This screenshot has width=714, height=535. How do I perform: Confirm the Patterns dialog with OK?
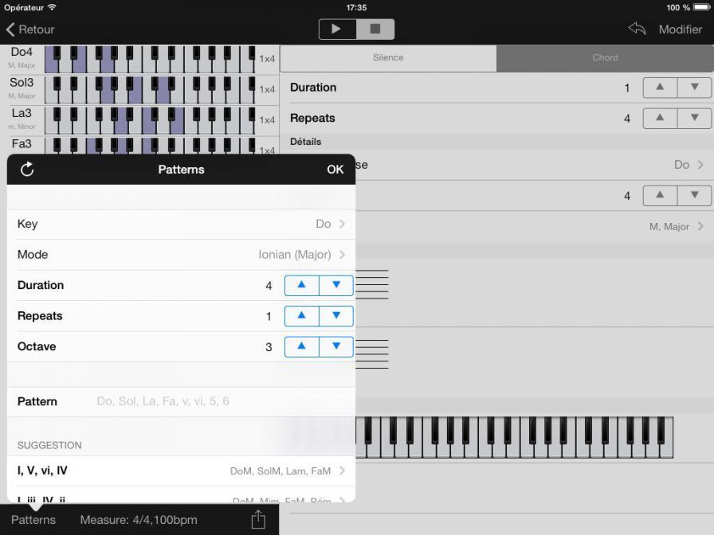click(x=335, y=169)
